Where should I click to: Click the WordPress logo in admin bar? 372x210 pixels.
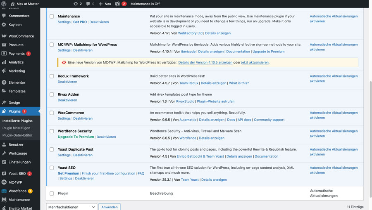tap(4, 4)
